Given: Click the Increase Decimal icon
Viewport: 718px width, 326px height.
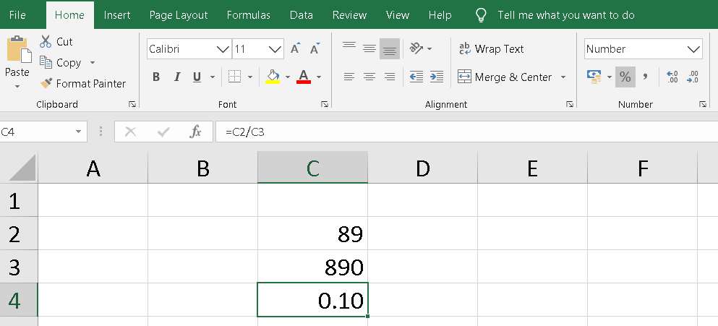Looking at the screenshot, I should click(x=672, y=77).
